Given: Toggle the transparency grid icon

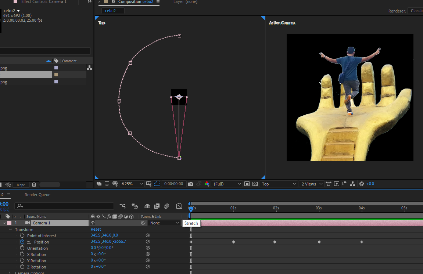Looking at the screenshot, I should 255,184.
